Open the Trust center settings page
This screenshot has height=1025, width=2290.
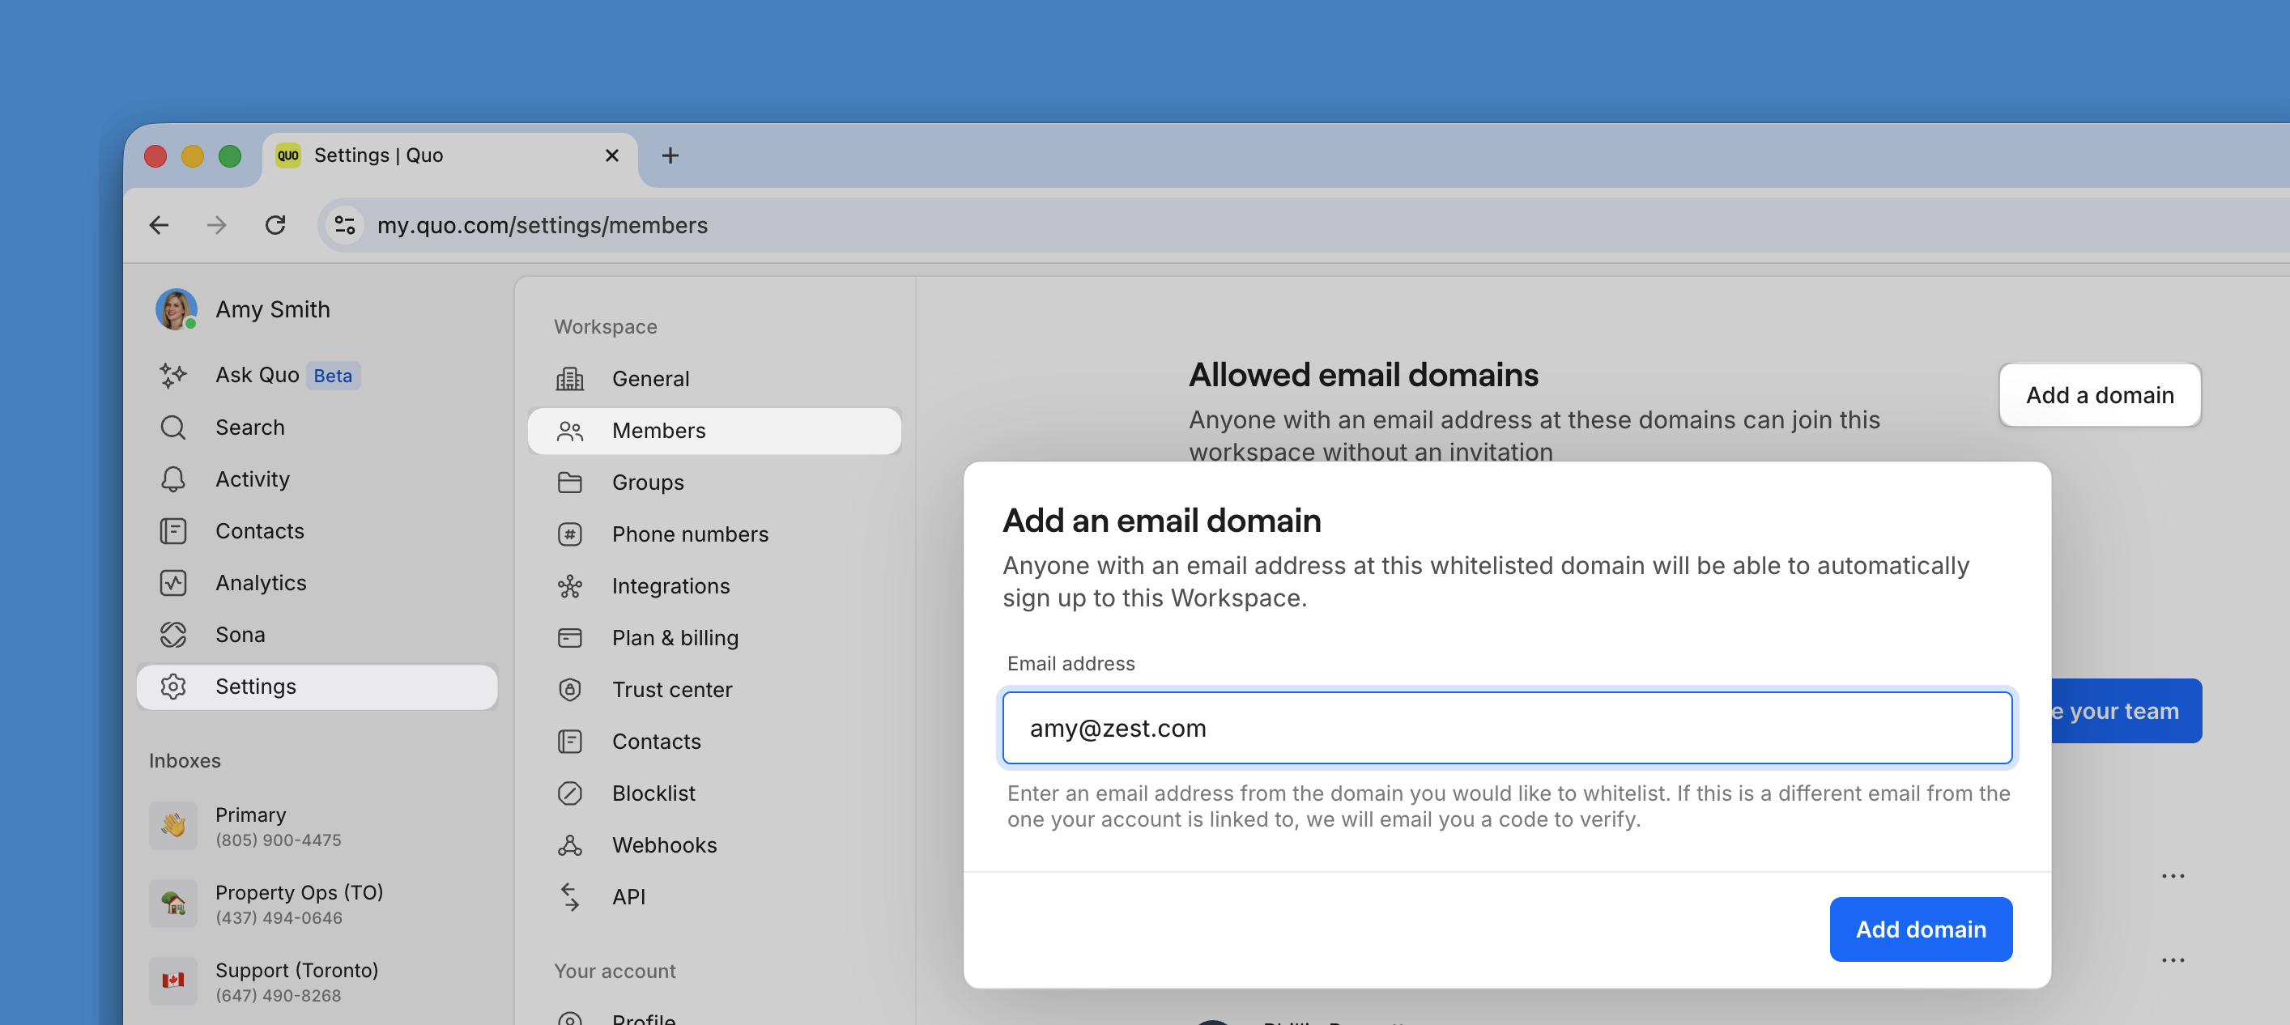point(714,690)
